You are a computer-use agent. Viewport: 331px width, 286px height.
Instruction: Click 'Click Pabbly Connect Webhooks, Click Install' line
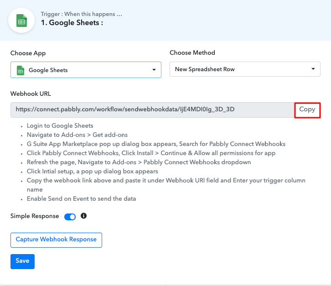(151, 153)
